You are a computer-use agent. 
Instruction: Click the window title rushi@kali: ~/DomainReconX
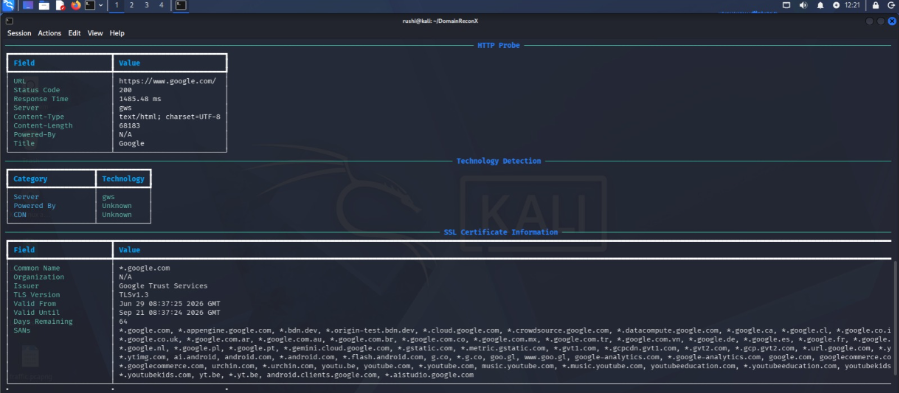(440, 21)
